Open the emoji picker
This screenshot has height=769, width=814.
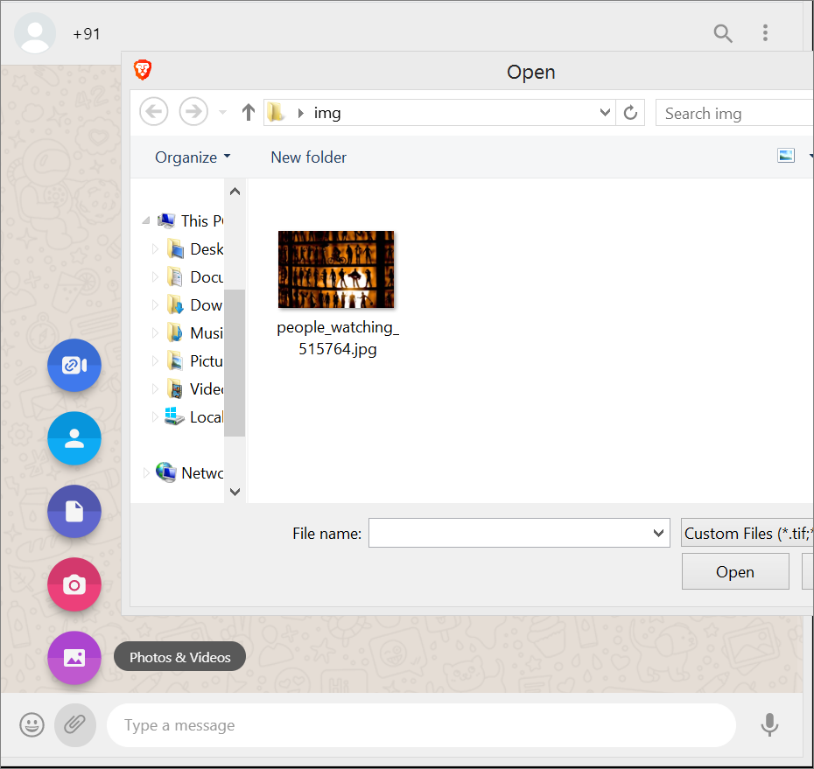click(x=32, y=725)
